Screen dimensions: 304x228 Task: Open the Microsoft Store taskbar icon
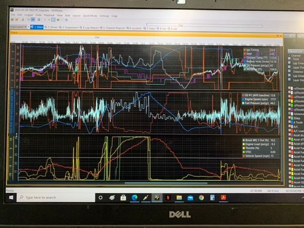(123, 197)
